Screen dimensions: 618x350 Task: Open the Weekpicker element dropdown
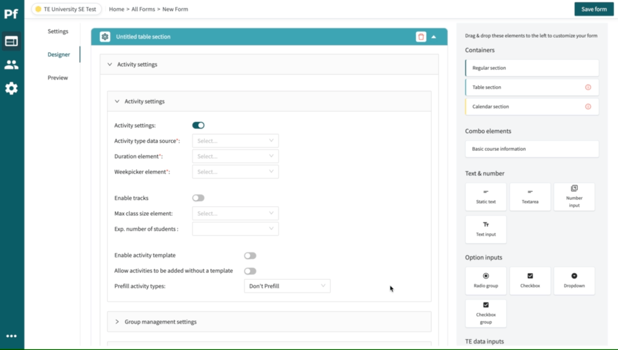(236, 171)
